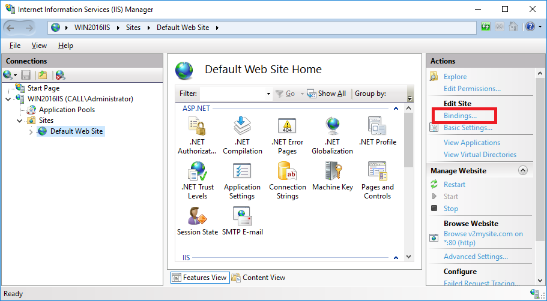Open the Bindings dialog link
The height and width of the screenshot is (301, 547).
(460, 116)
